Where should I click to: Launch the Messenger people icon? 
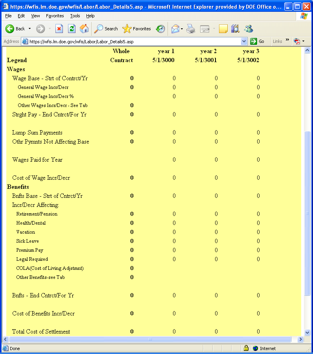click(x=249, y=29)
